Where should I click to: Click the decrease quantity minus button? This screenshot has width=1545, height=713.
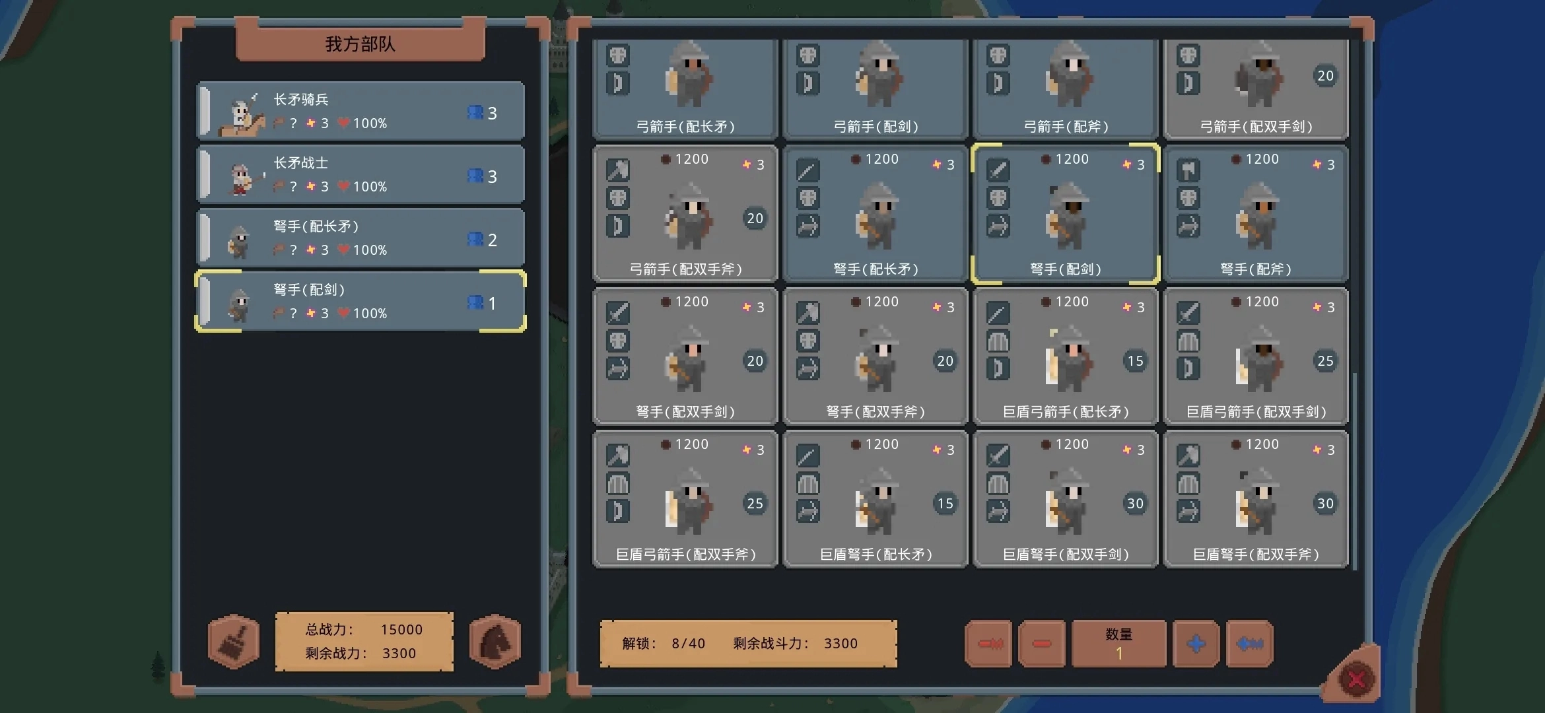point(1042,644)
